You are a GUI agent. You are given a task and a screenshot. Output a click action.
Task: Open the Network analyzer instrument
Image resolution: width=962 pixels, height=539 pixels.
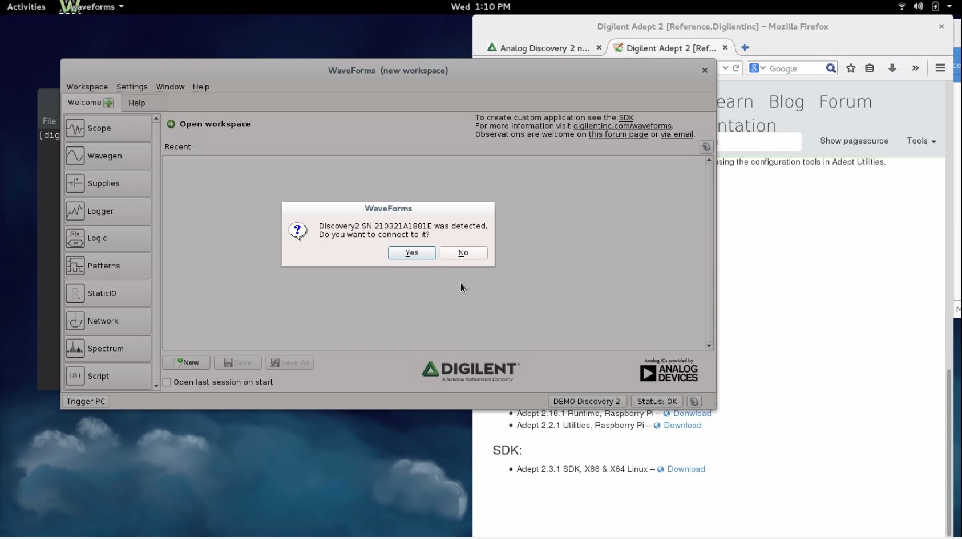pos(108,321)
